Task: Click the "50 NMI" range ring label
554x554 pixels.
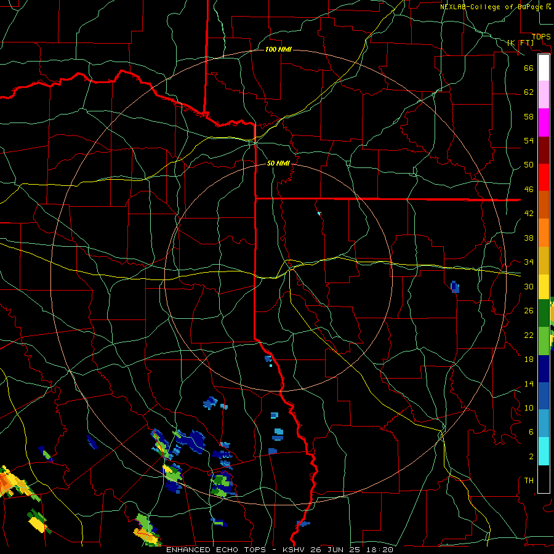Action: 278,163
